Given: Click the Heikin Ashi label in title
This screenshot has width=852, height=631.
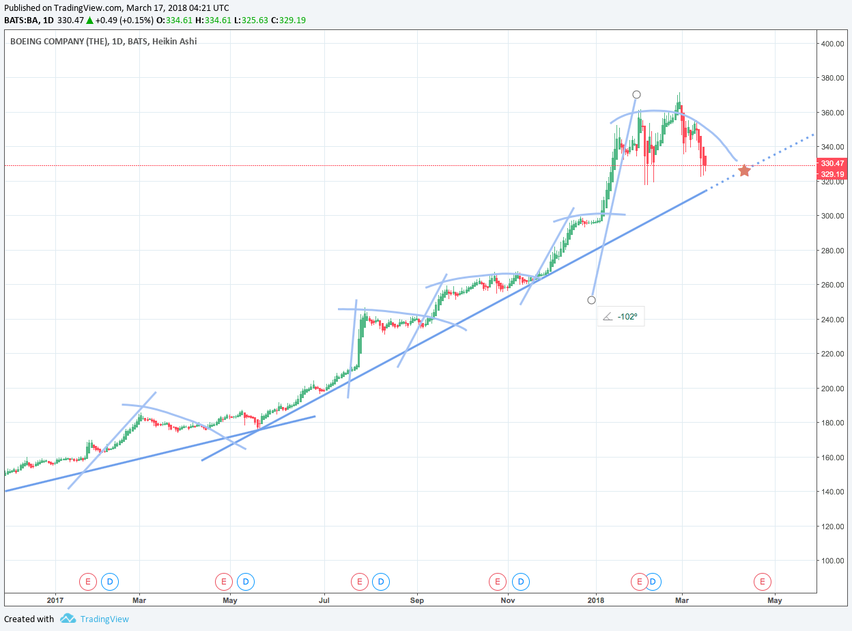Looking at the screenshot, I should tap(175, 42).
